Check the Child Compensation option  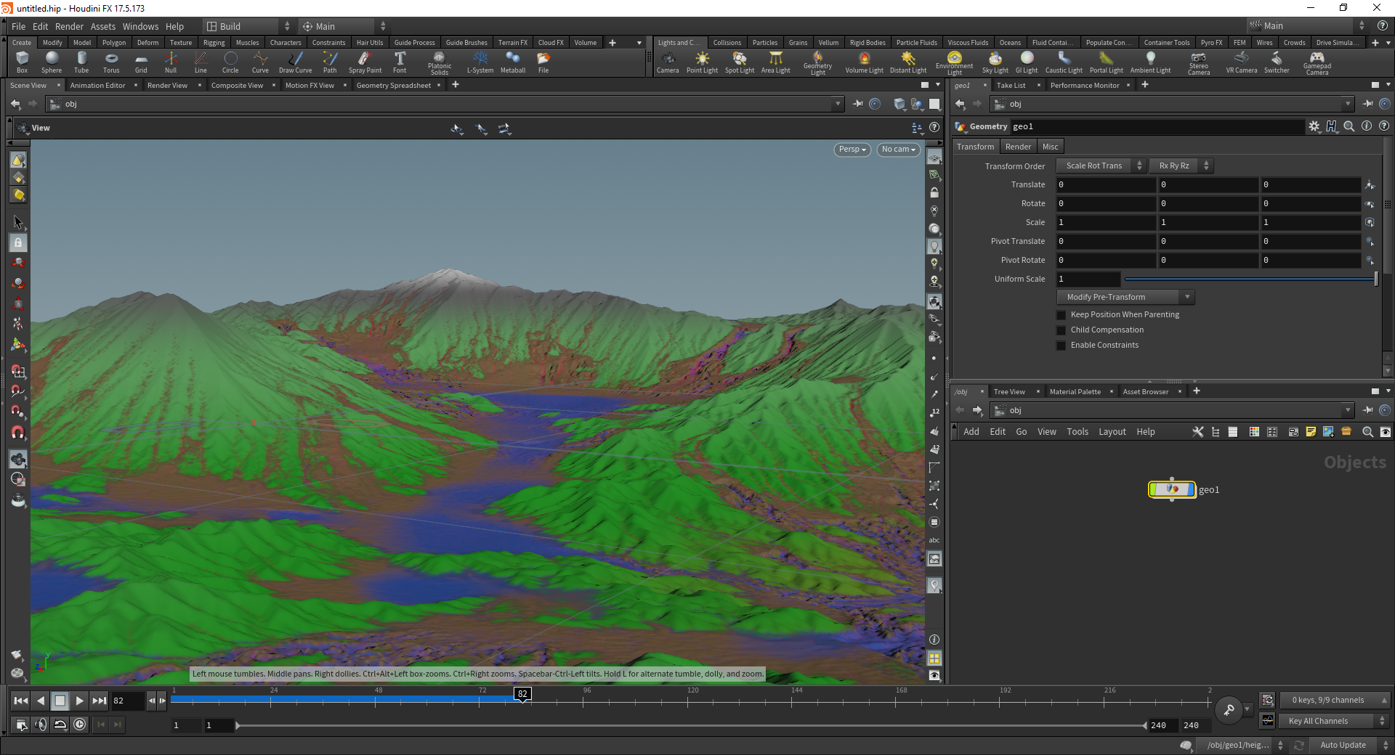[1061, 330]
